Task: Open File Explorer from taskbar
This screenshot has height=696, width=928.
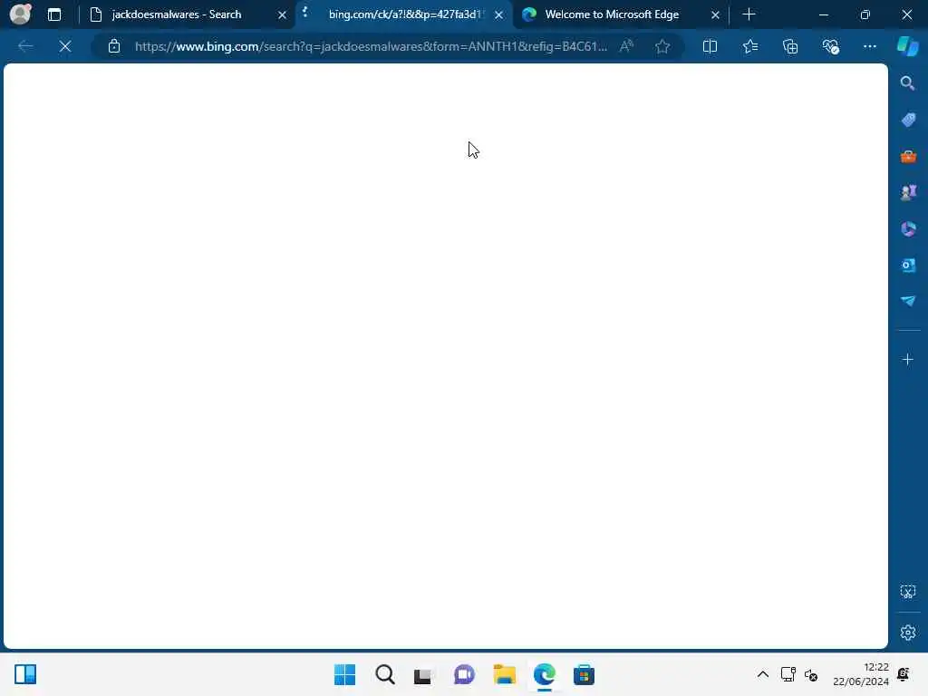Action: [x=504, y=674]
